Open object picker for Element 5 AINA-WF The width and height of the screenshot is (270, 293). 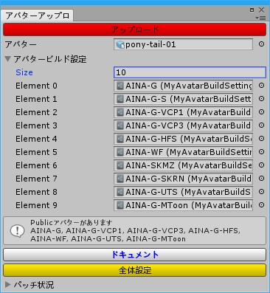click(x=261, y=152)
